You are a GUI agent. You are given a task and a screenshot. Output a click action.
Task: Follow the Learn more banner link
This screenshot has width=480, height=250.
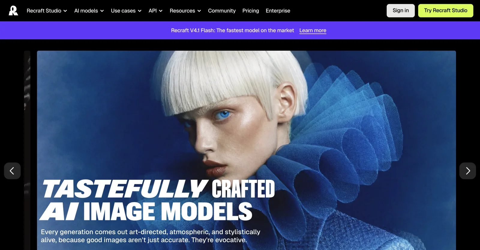click(x=313, y=31)
